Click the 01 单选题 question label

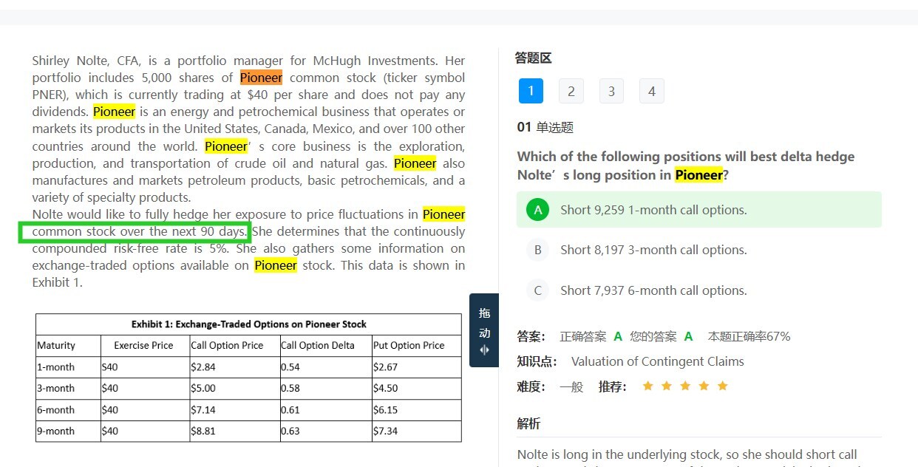click(x=545, y=127)
